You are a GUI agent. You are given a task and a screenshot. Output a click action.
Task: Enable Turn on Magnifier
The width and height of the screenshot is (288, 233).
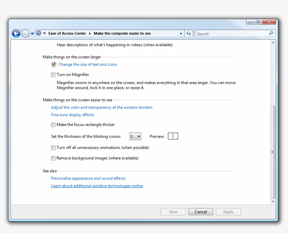53,74
